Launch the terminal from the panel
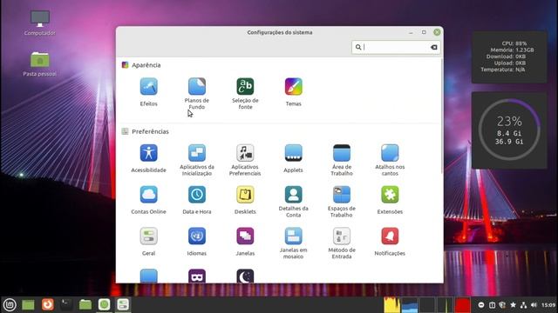558x313 pixels. 66,304
